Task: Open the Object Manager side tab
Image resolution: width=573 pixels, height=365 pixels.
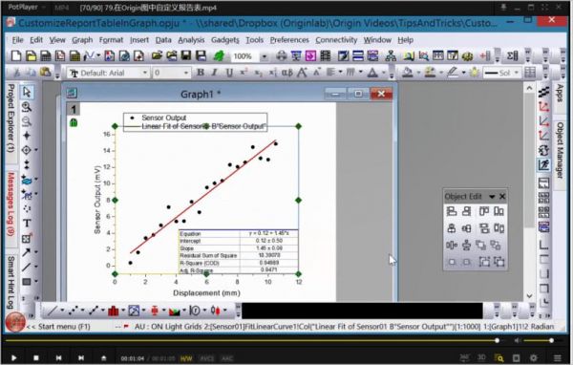Action: 560,150
